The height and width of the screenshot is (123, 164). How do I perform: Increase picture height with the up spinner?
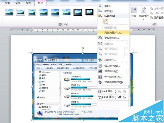[x=115, y=90]
